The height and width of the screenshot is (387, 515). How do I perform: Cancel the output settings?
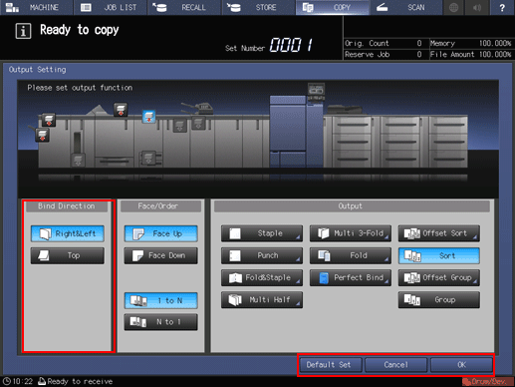(x=395, y=365)
